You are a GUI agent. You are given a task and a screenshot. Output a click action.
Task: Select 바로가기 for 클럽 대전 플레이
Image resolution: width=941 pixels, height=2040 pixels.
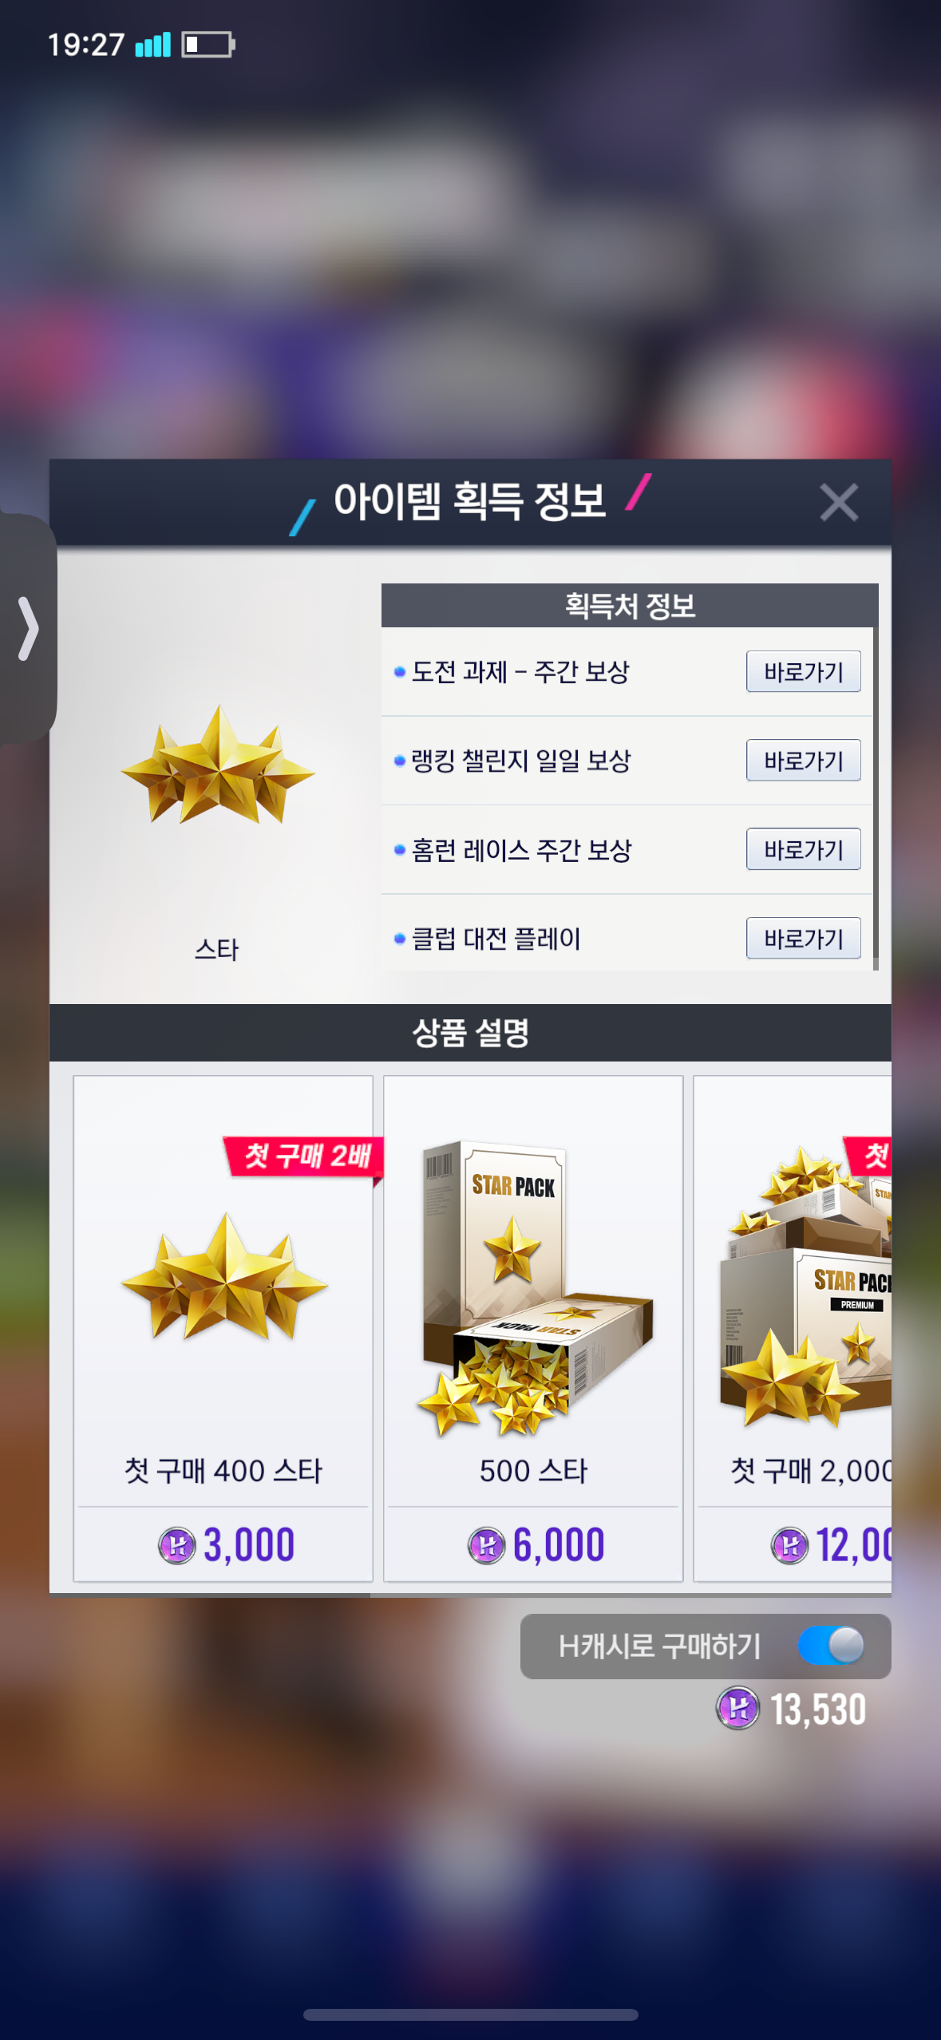point(803,939)
